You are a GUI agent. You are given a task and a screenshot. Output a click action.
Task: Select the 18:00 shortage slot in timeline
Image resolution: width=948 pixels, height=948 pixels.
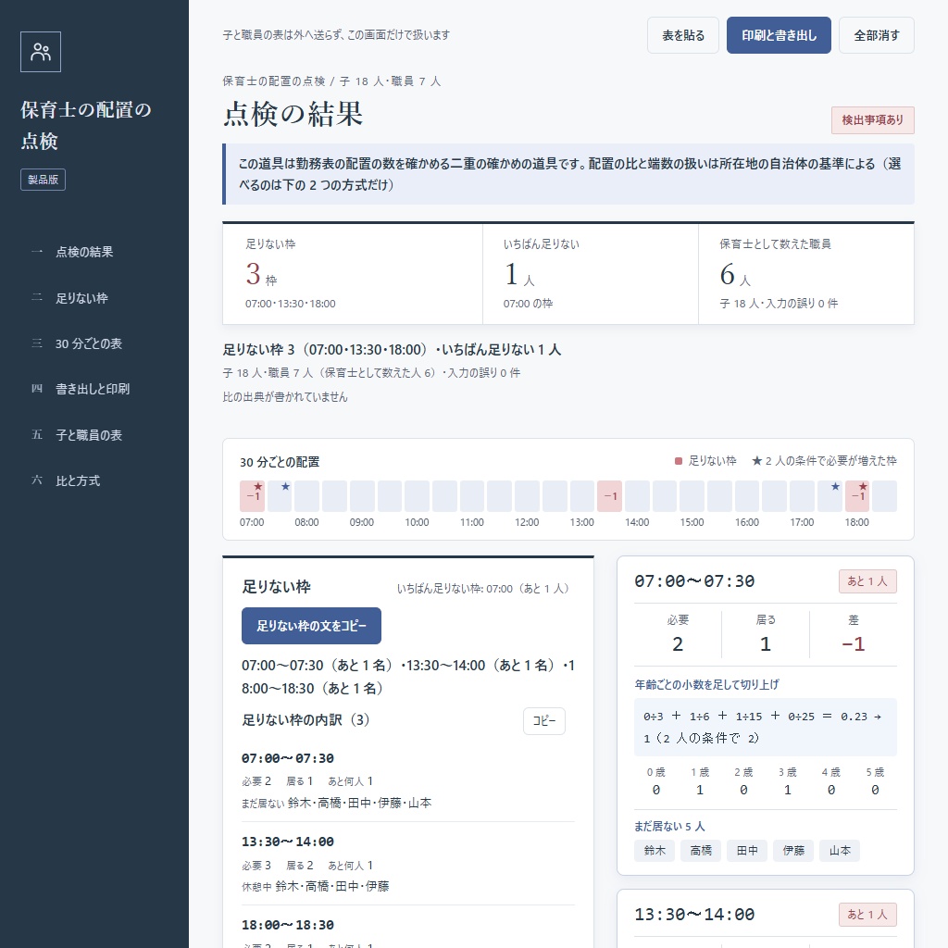(857, 496)
